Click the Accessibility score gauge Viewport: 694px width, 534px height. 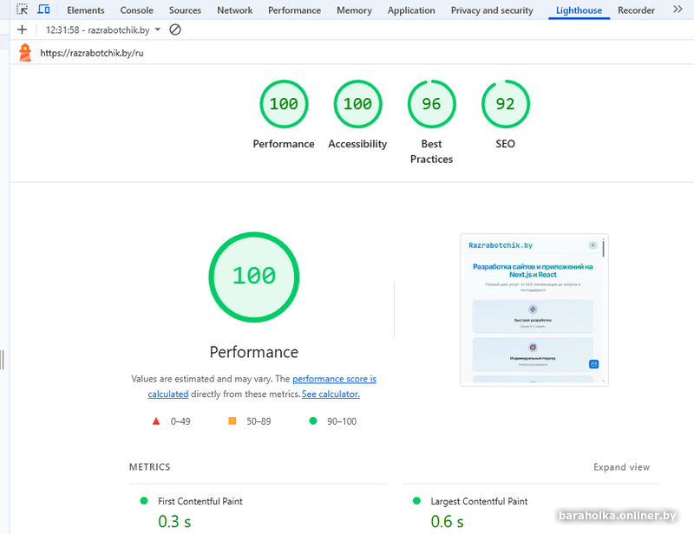[x=357, y=105]
